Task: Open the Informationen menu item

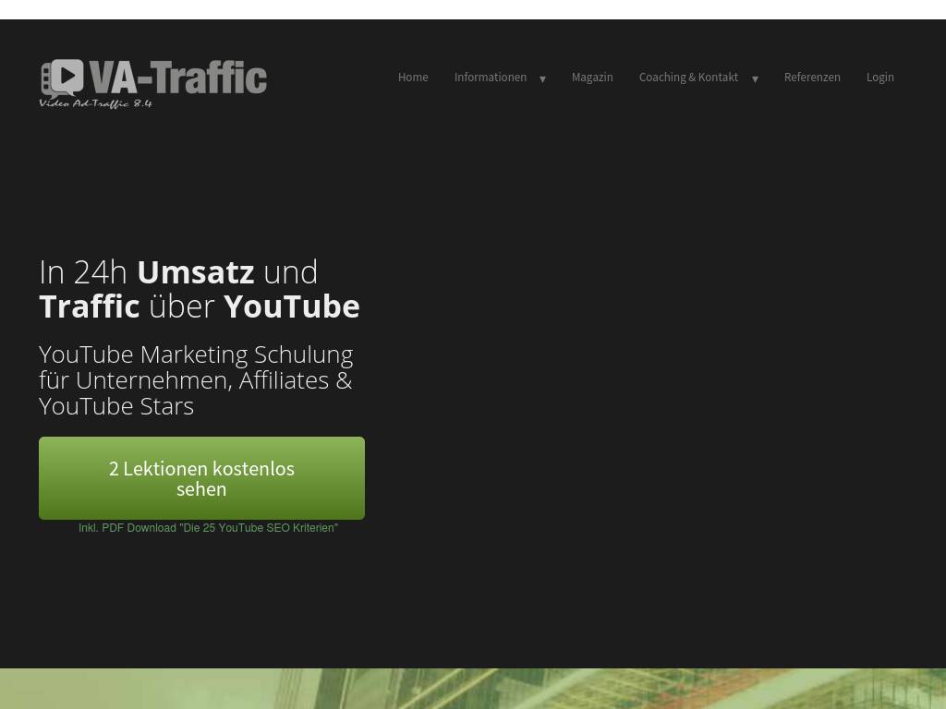Action: tap(490, 78)
